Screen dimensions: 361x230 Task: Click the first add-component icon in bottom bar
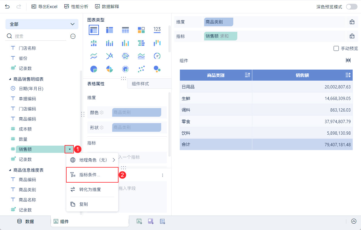point(139,221)
